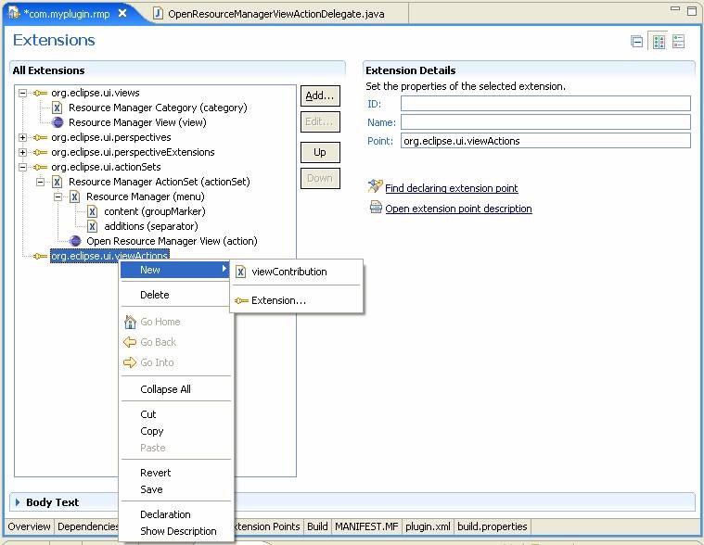Click the XML icon of Resource Manager (menu)
The height and width of the screenshot is (545, 704).
pos(74,196)
